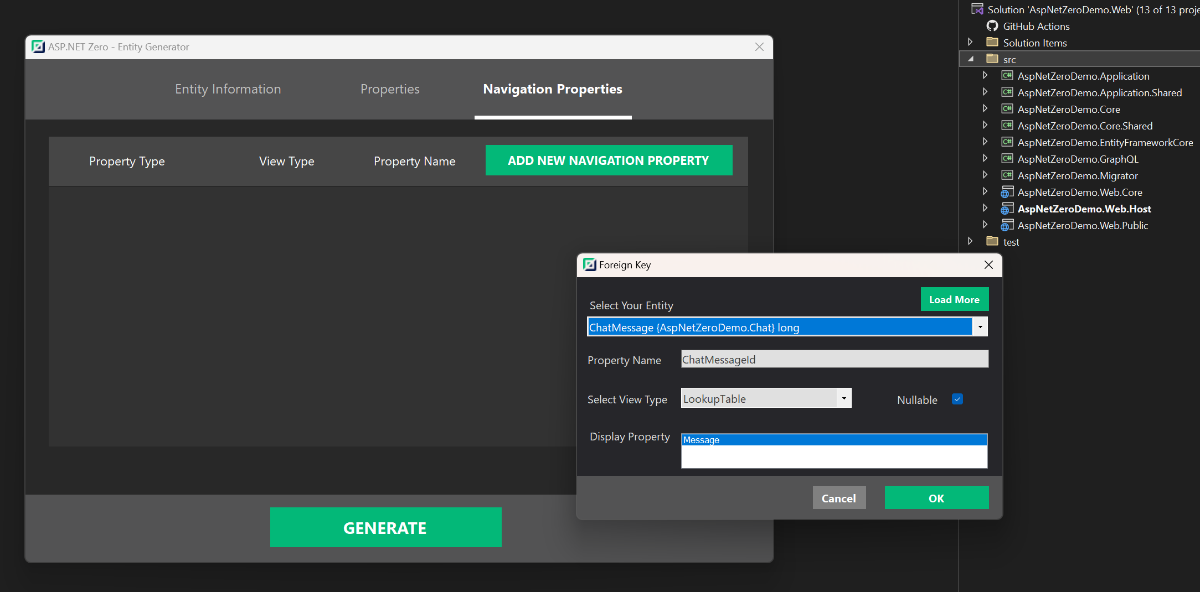
Task: Click the AspNetZeroDemo.Core project icon
Action: point(1007,109)
